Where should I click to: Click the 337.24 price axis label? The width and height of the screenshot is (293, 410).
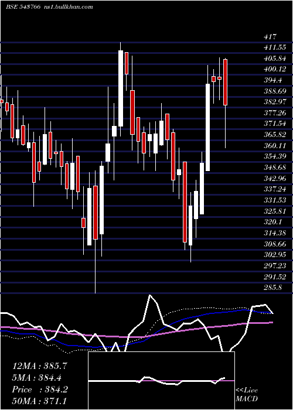pyautogui.click(x=275, y=189)
